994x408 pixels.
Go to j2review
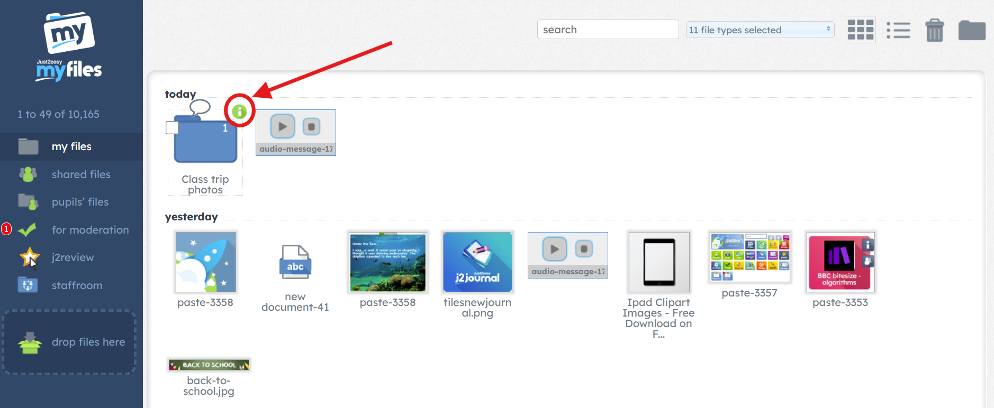tap(71, 257)
